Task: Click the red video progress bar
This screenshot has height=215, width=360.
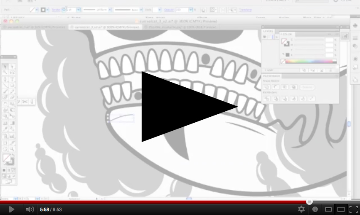Action: tap(154, 202)
